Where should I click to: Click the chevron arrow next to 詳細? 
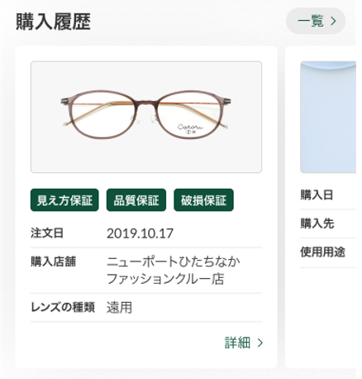tap(260, 343)
